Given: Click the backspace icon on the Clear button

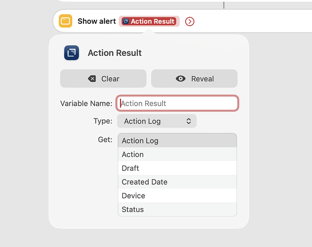Looking at the screenshot, I should point(92,79).
